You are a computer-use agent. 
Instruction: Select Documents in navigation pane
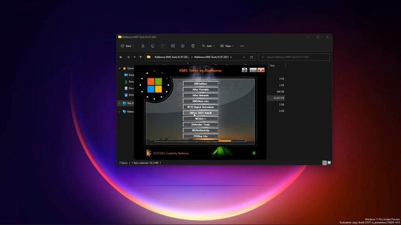click(x=129, y=88)
